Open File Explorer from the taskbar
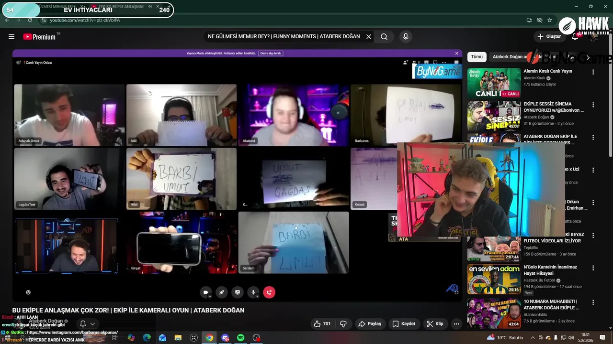Viewport: 613px width, 344px height. pos(178,338)
